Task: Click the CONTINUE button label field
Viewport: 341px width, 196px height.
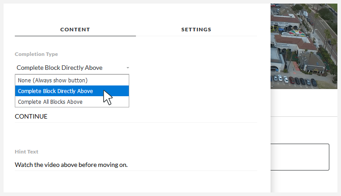Action: point(135,116)
